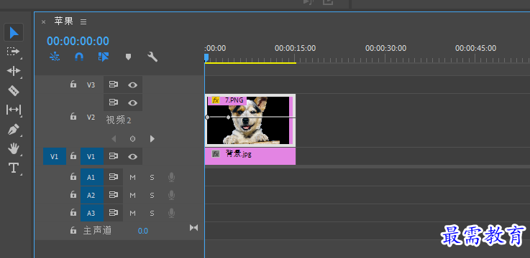Click the playhead timecode 00:00:00:00
530x258 pixels.
click(x=78, y=41)
